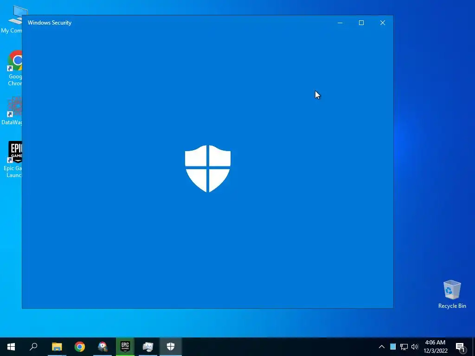Switch to Epic Games Launcher in taskbar

click(x=125, y=347)
